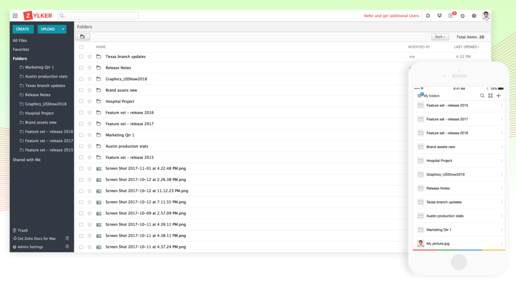This screenshot has height=290, width=516.
Task: Check the Brand assets new row checkbox
Action: [x=81, y=90]
